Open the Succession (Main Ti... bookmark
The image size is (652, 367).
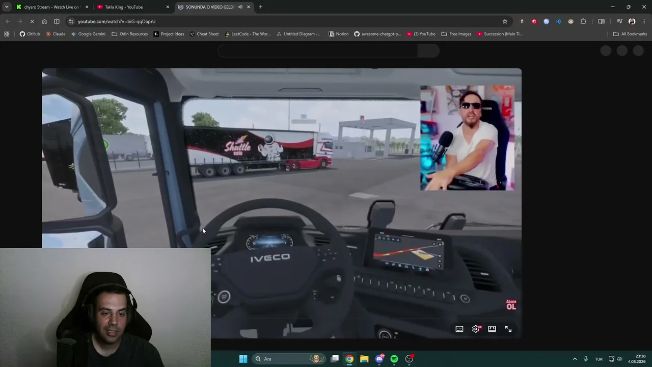click(500, 34)
